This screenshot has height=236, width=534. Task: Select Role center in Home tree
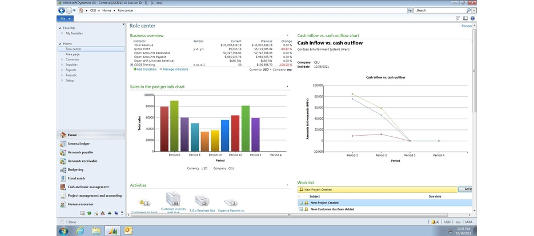(91, 49)
